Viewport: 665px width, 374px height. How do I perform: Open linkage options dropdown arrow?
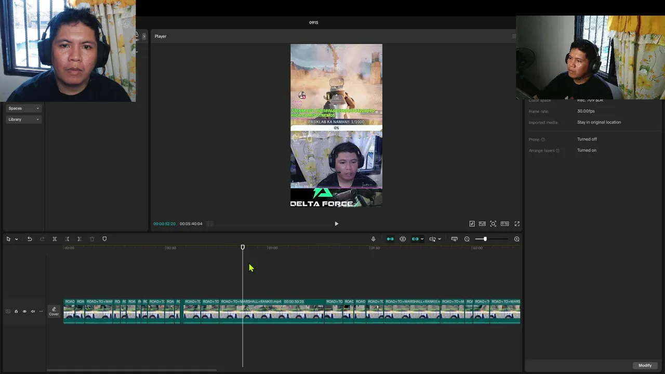tap(422, 239)
